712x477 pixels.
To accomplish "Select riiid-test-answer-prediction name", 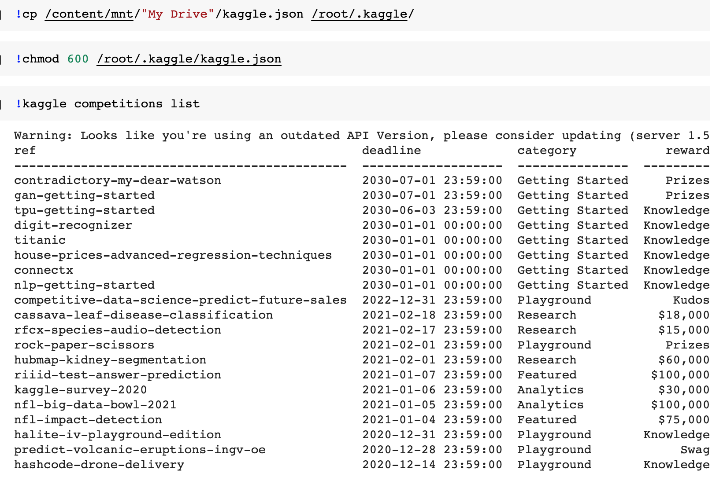I will 118,375.
